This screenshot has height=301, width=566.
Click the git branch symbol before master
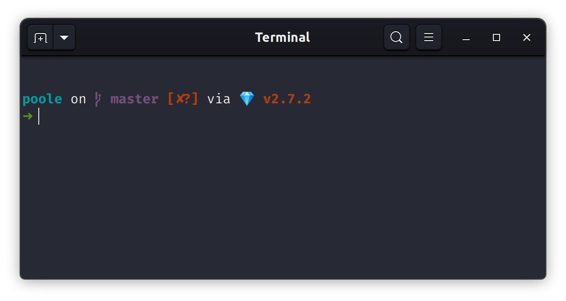(x=98, y=99)
